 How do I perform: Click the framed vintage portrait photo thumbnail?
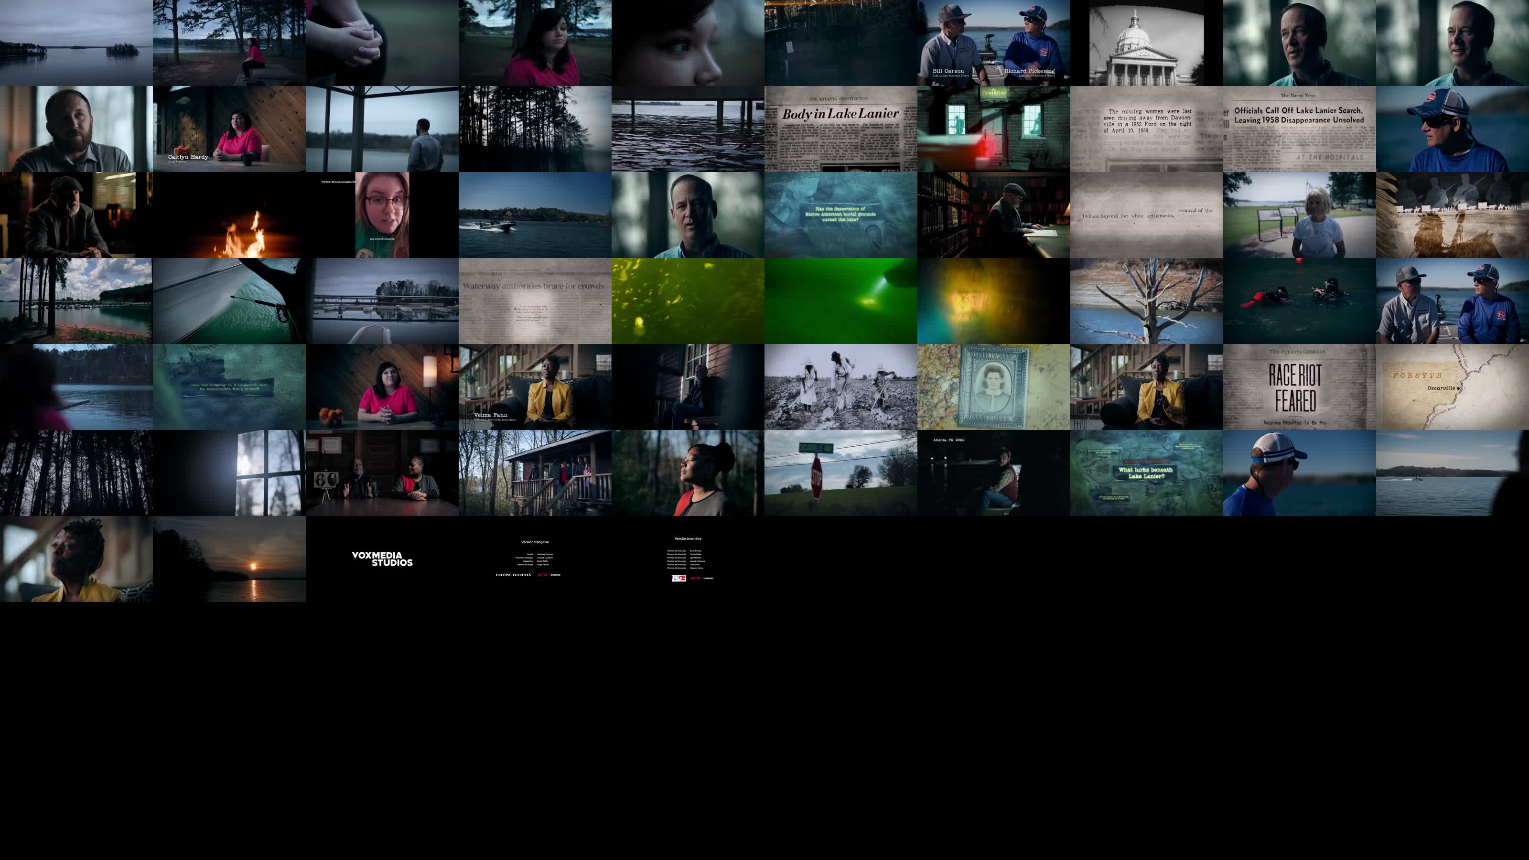click(994, 387)
